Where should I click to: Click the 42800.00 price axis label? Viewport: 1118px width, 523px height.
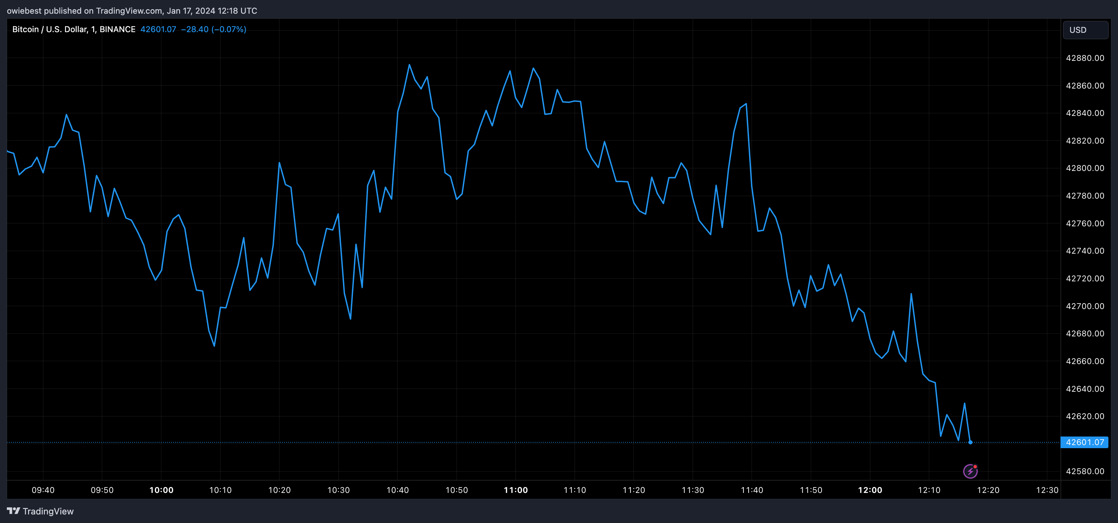(x=1085, y=168)
